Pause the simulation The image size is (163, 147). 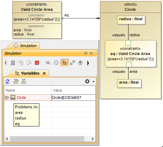pos(13,63)
